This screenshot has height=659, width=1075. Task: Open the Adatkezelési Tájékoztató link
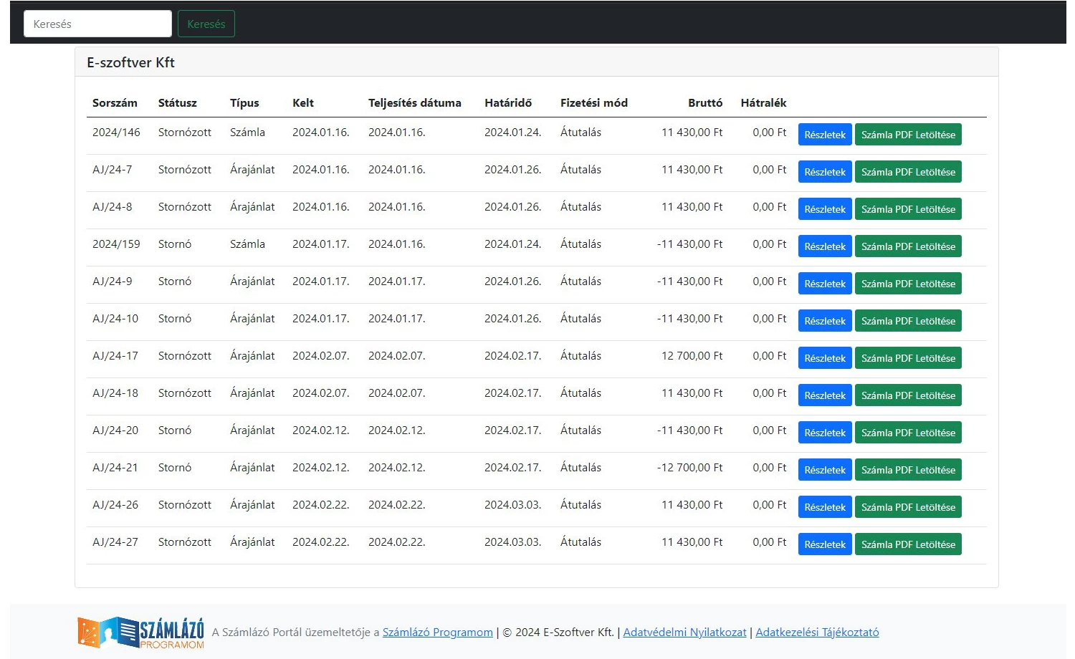817,632
